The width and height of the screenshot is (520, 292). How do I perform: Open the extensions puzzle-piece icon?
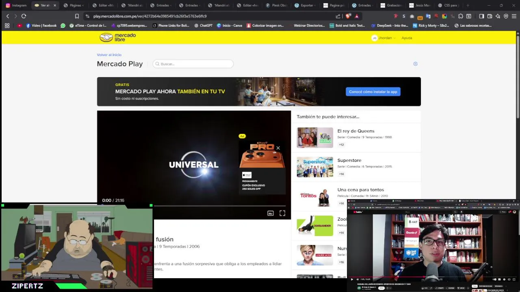(460, 16)
